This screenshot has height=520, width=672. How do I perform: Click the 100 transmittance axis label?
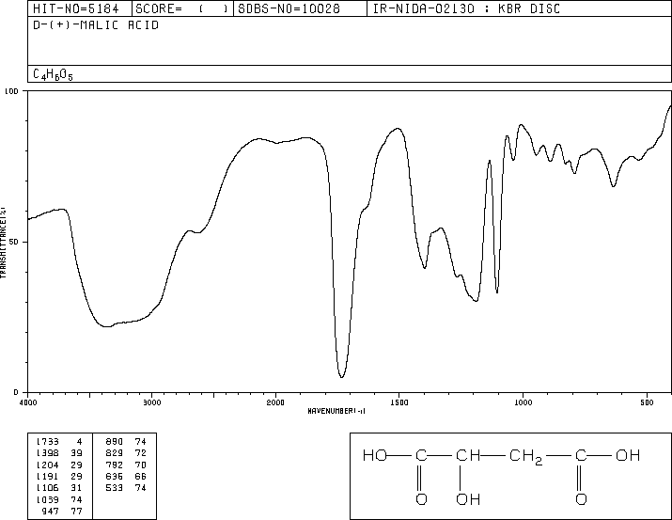tap(11, 91)
